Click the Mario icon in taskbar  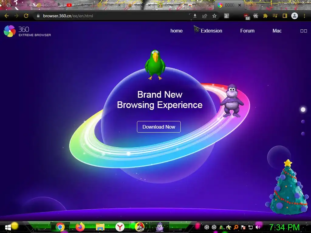tap(139, 227)
